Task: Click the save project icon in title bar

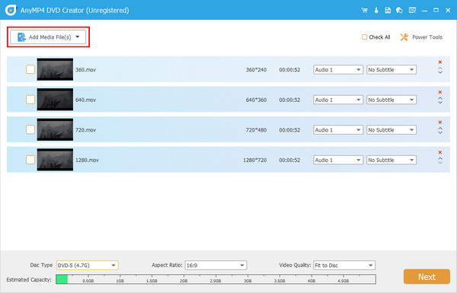Action: tap(388, 11)
